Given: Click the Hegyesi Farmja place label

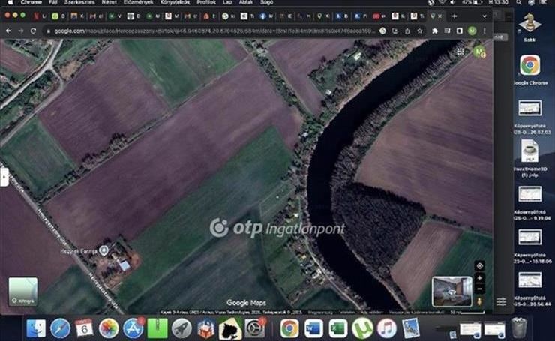Looking at the screenshot, I should (x=85, y=249).
